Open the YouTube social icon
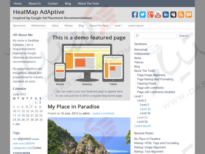205x154 pixels. click(x=158, y=14)
